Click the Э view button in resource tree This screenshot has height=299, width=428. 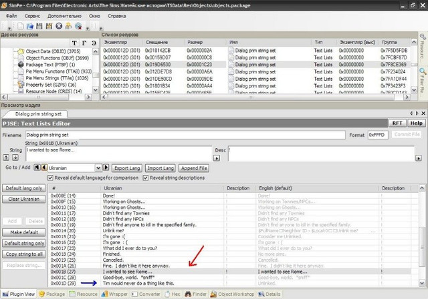pos(94,43)
